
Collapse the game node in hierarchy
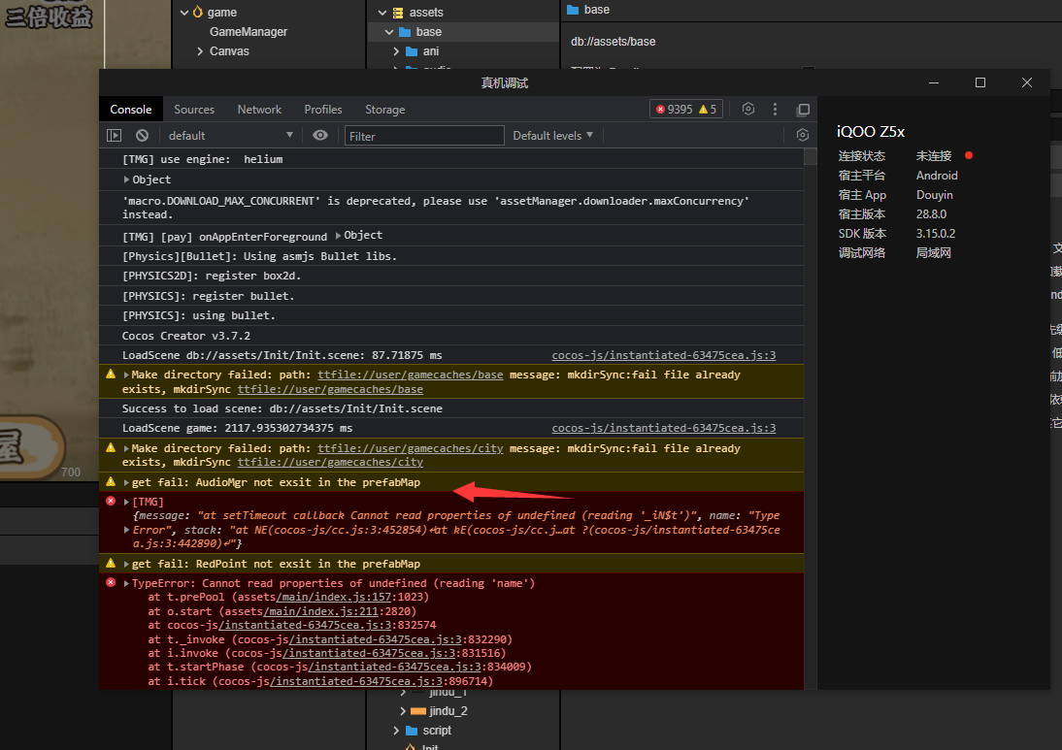click(x=184, y=13)
